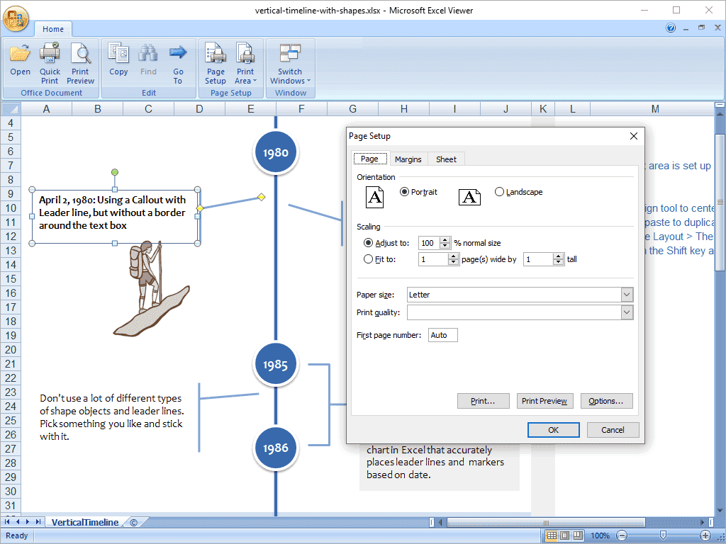The width and height of the screenshot is (726, 544).
Task: Expand the Paper size dropdown
Action: (626, 295)
